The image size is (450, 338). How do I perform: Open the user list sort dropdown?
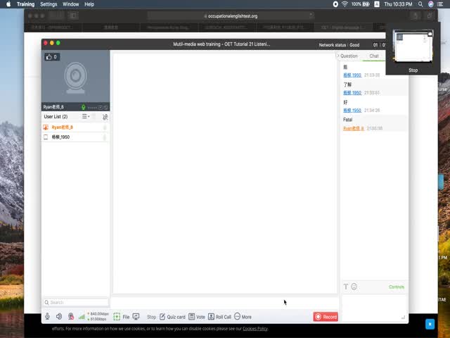tap(86, 116)
